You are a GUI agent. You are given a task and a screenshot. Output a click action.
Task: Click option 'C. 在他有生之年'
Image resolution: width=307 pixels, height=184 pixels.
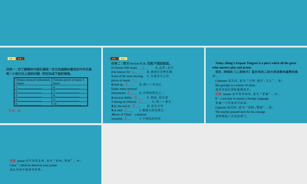(158, 76)
